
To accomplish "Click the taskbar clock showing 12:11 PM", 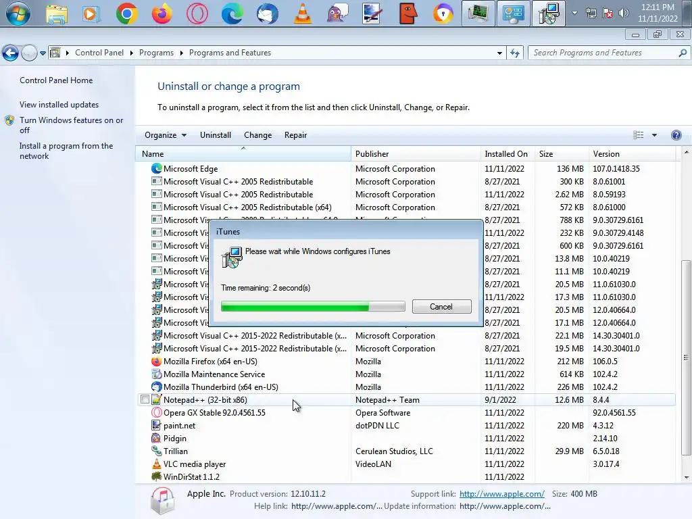I will (x=658, y=13).
